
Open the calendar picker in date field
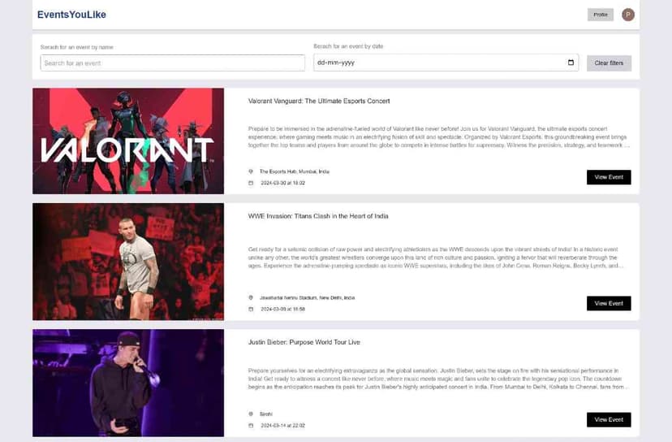coord(571,63)
